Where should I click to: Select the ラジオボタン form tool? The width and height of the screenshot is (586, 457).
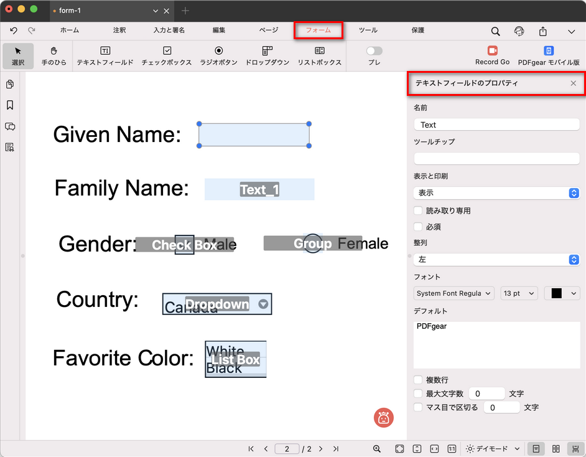(x=218, y=55)
